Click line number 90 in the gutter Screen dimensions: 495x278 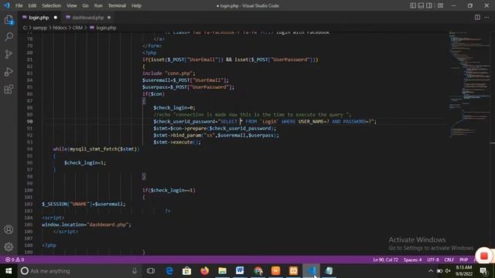tap(29, 121)
